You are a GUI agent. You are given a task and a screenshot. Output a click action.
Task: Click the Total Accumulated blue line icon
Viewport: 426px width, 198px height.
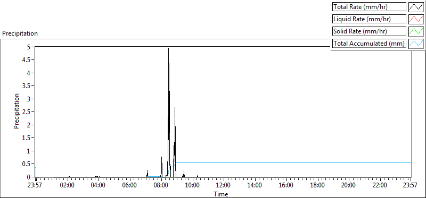pyautogui.click(x=416, y=43)
